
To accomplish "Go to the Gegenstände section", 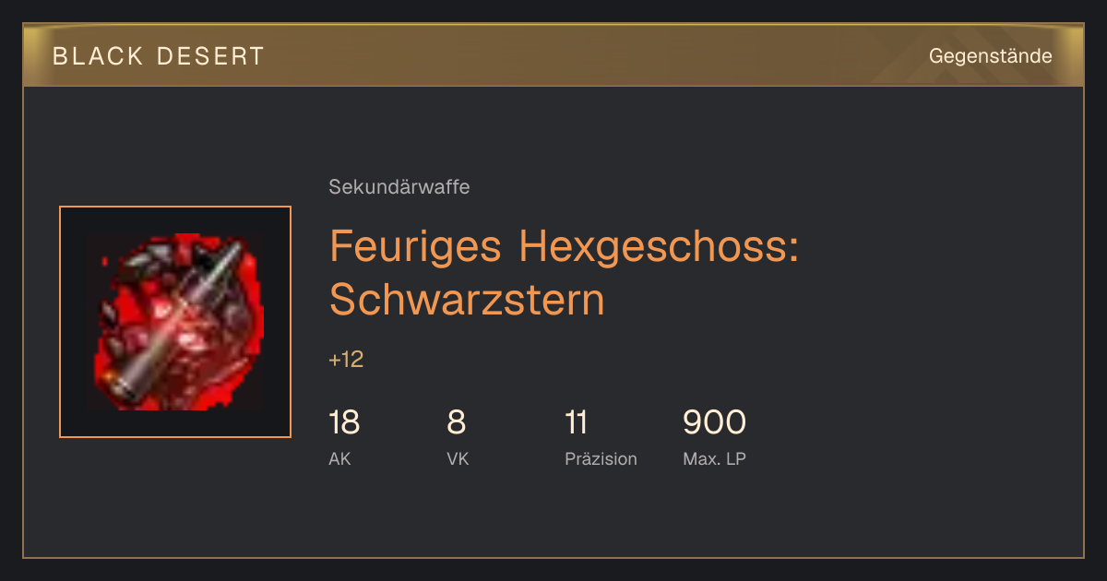I will (x=990, y=56).
